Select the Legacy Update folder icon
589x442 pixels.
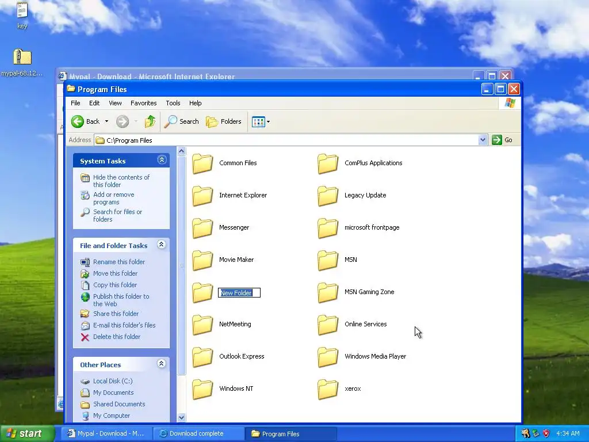point(328,196)
